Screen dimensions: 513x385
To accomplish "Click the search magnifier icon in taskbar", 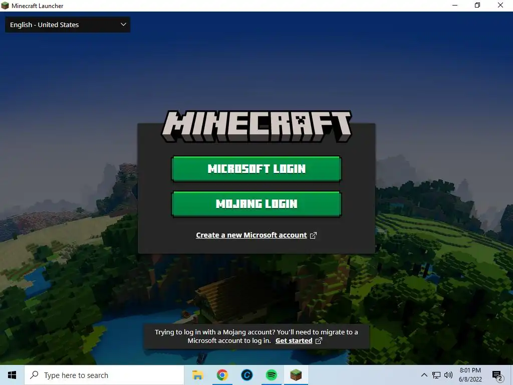I will pos(34,375).
